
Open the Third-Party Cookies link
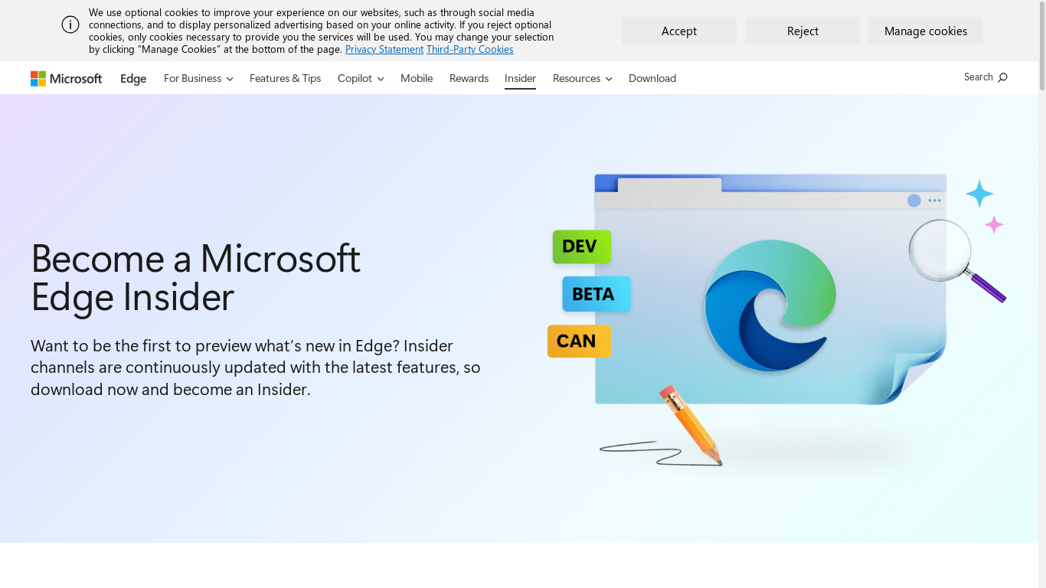pos(470,49)
